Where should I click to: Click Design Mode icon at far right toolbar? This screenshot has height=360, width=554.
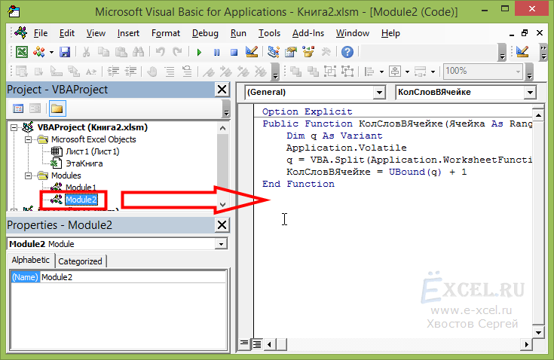click(x=522, y=52)
